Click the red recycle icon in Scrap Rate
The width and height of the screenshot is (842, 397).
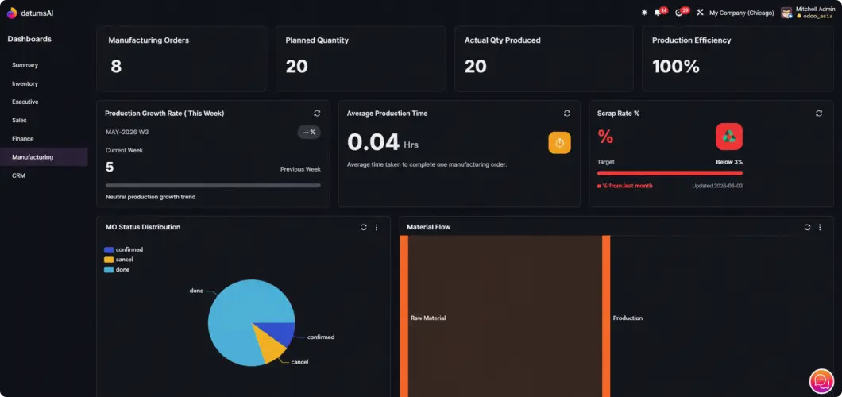tap(729, 137)
